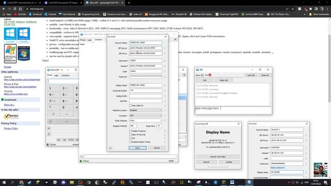Tap the 0 key on the dialpad
This screenshot has height=186, width=331.
tap(65, 107)
